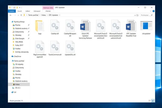The width and height of the screenshot is (162, 108).
Task: Select UpdateDLL.dll file
Action: (x=70, y=48)
